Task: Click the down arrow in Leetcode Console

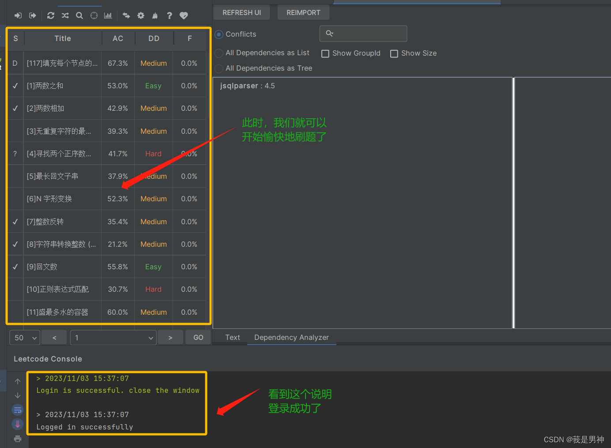Action: (18, 395)
